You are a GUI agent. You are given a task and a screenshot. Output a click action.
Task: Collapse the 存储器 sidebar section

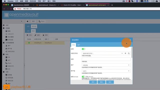click(x=4, y=28)
